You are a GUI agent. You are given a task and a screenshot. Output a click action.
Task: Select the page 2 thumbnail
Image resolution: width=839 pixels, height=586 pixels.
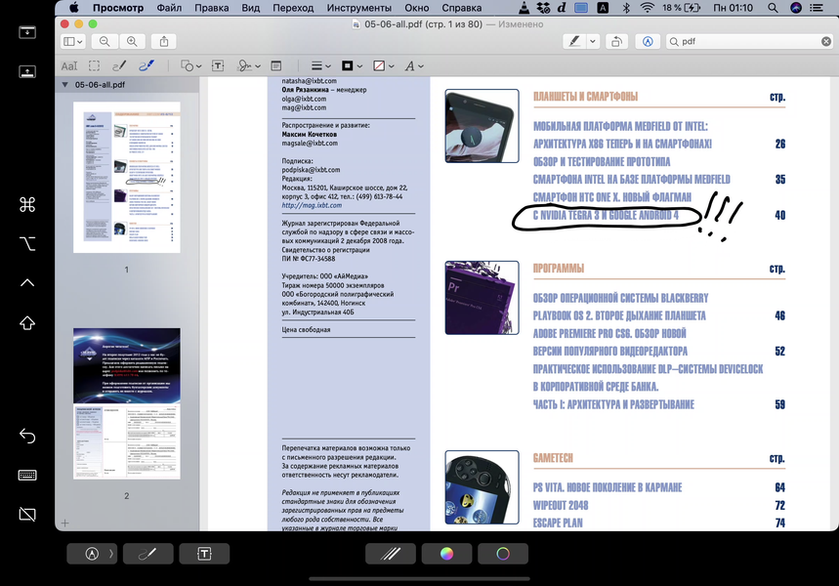[127, 404]
